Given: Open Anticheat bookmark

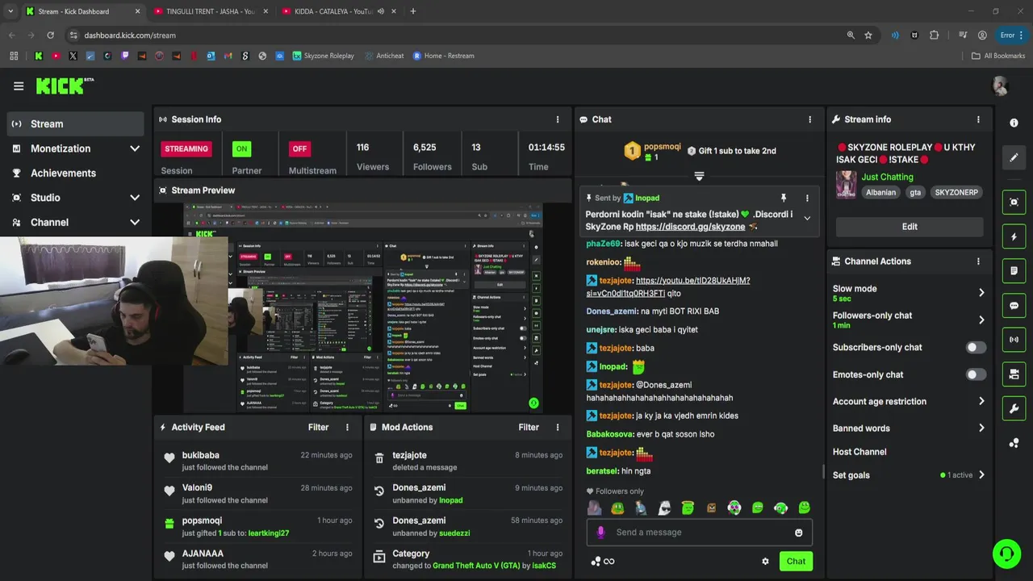Looking at the screenshot, I should 383,56.
